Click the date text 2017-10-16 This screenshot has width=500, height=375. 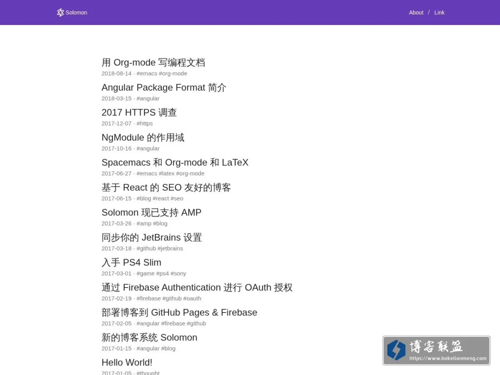(117, 148)
